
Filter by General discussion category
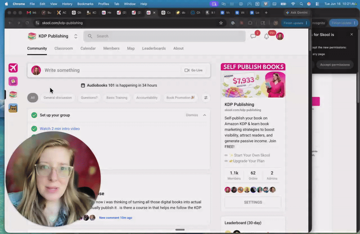pos(58,98)
